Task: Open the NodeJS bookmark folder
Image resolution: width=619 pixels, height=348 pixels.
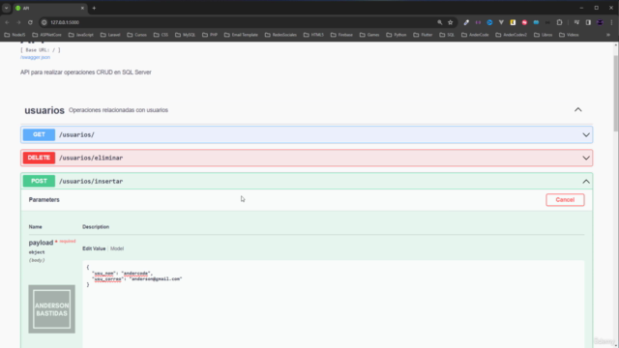Action: coord(15,35)
